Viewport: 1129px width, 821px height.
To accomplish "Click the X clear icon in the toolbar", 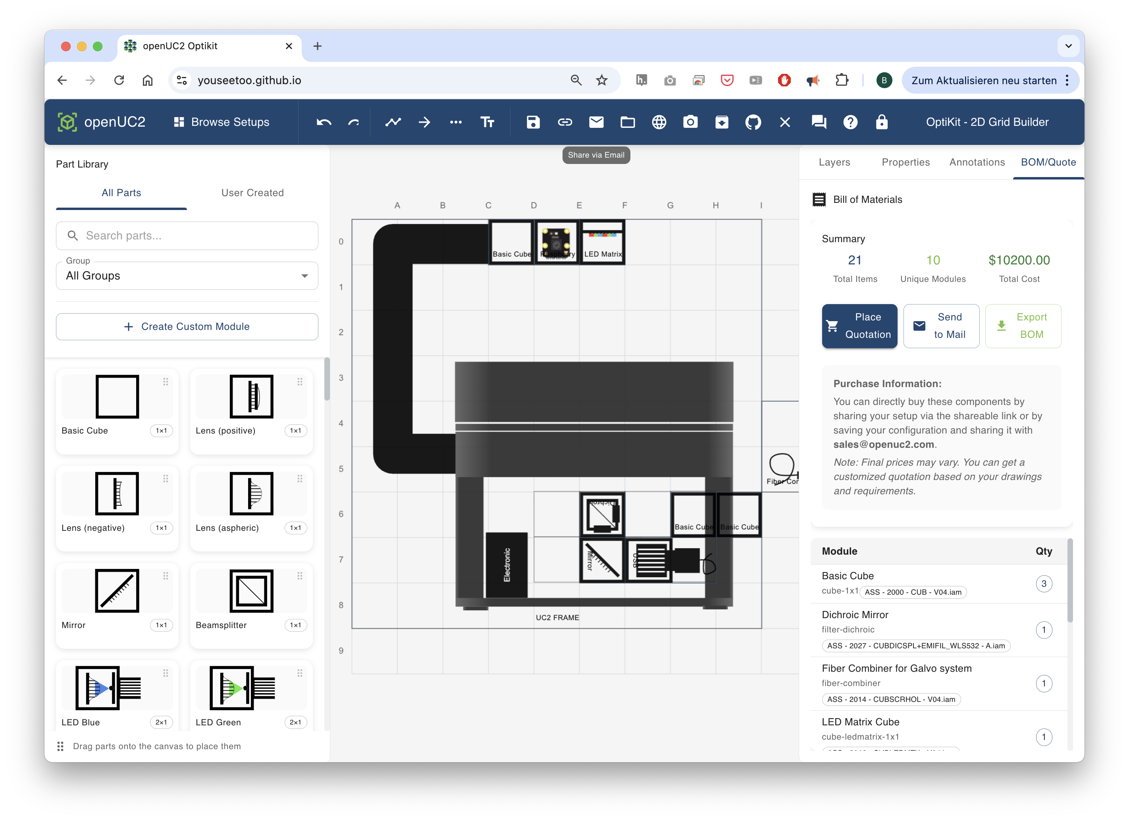I will 785,122.
